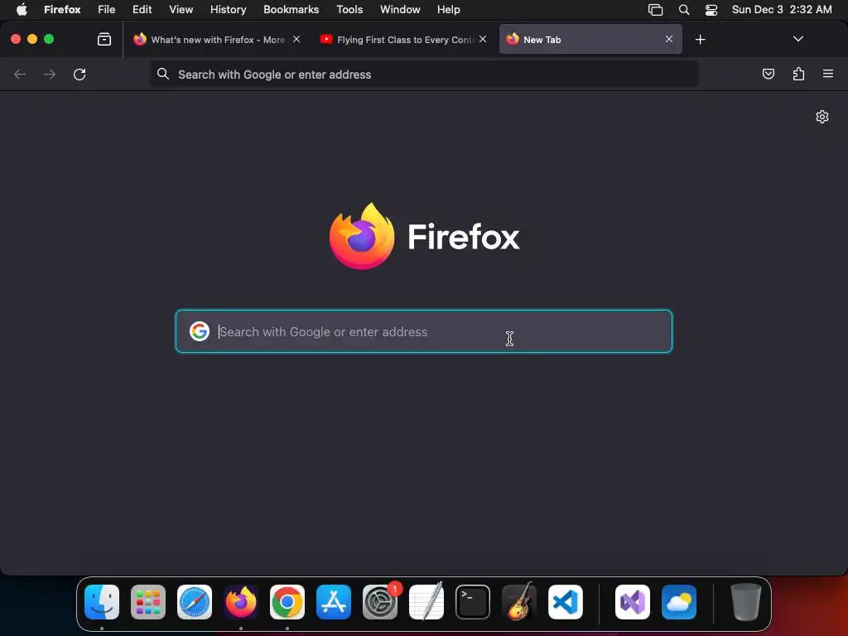Open TextEdit from the Dock
The height and width of the screenshot is (636, 848).
[426, 602]
